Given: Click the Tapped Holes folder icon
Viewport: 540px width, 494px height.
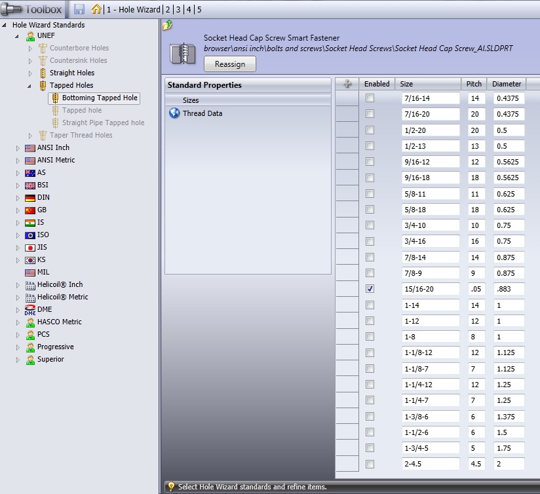Looking at the screenshot, I should 43,85.
